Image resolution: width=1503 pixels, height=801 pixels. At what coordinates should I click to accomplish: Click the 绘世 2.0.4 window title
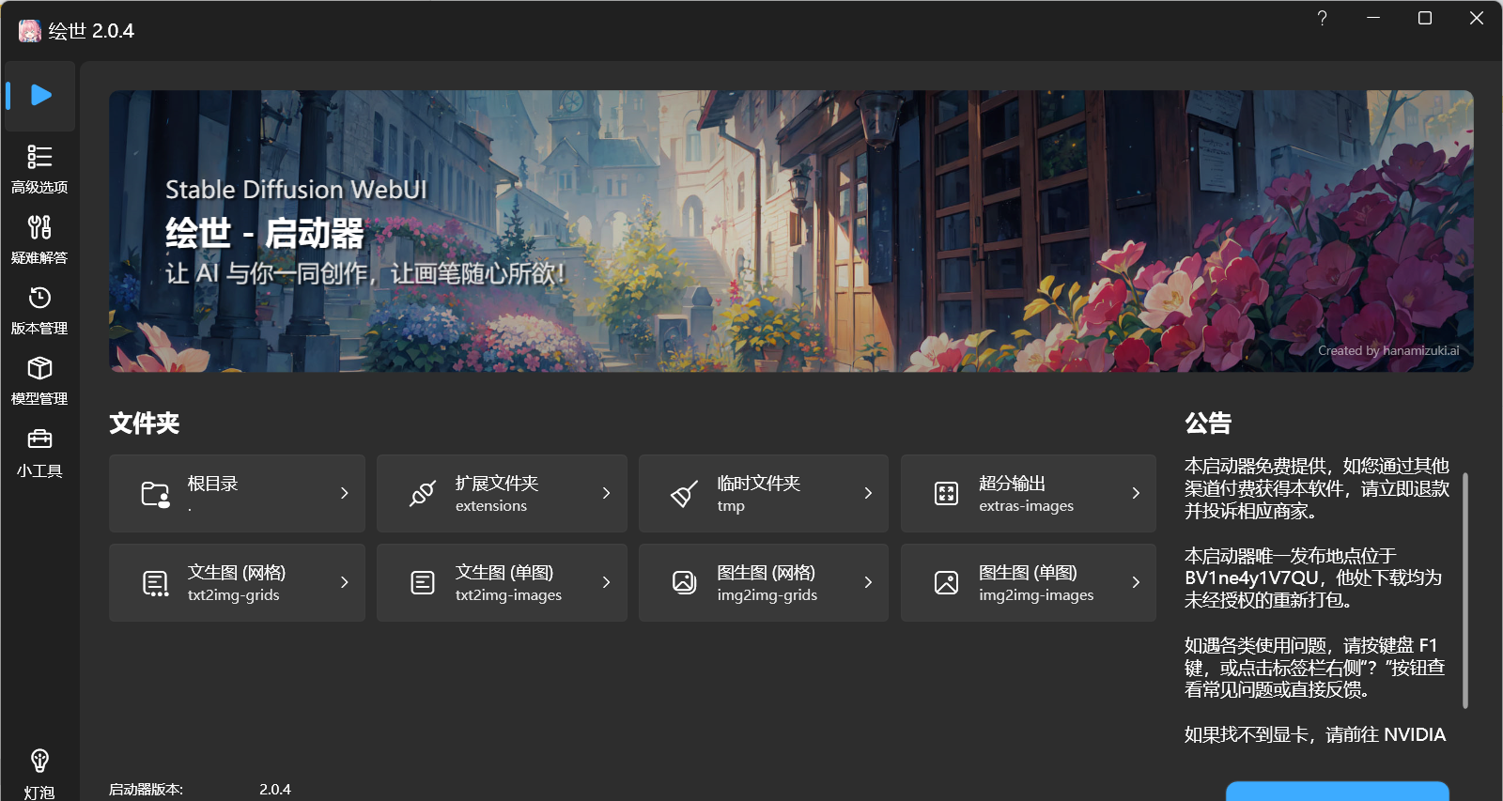91,31
